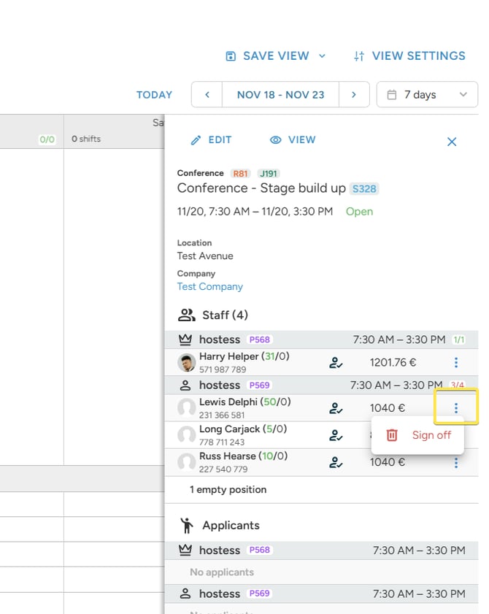Click the eye View button
This screenshot has height=614, width=489.
(293, 139)
